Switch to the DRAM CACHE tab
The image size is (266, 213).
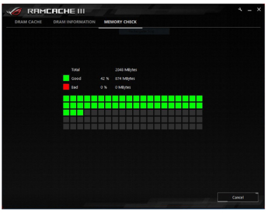(28, 22)
